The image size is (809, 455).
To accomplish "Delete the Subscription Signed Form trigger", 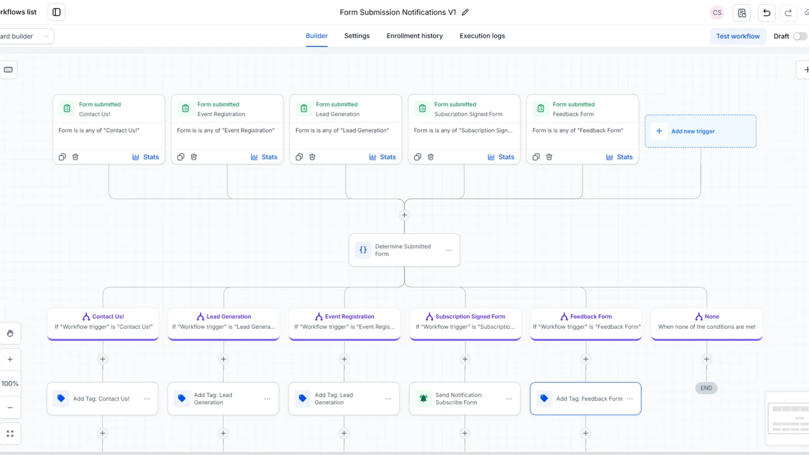I will coord(431,157).
